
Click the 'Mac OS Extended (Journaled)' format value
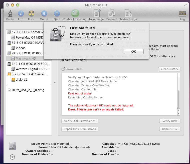coord(70,147)
